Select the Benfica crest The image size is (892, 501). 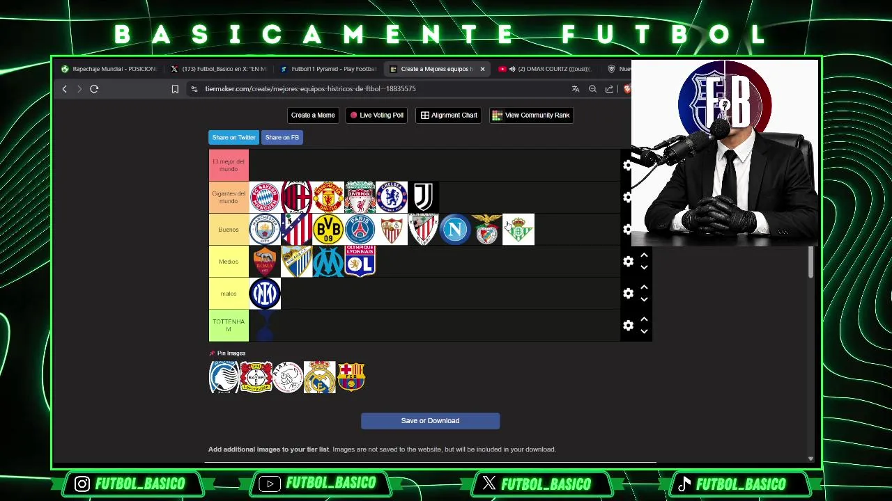[487, 230]
